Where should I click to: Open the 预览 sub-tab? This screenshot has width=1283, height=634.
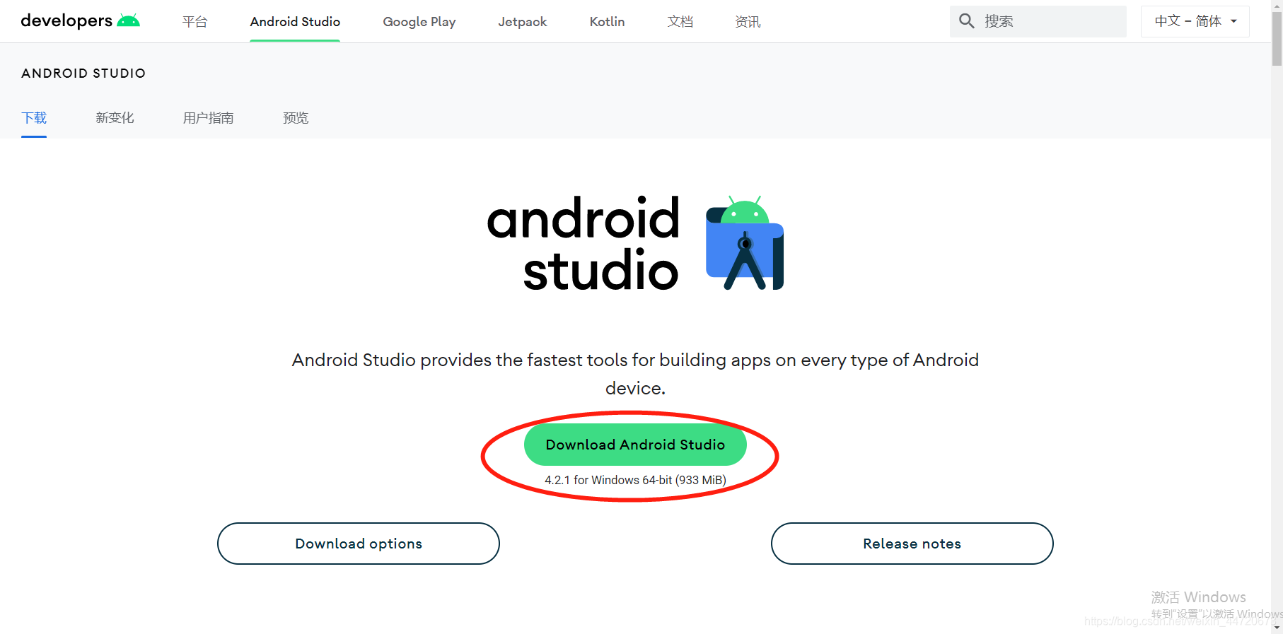tap(296, 118)
